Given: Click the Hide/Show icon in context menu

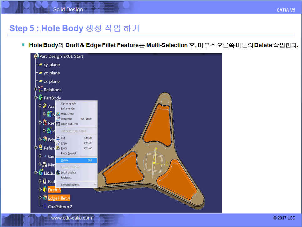Looking at the screenshot, I should tap(58, 114).
